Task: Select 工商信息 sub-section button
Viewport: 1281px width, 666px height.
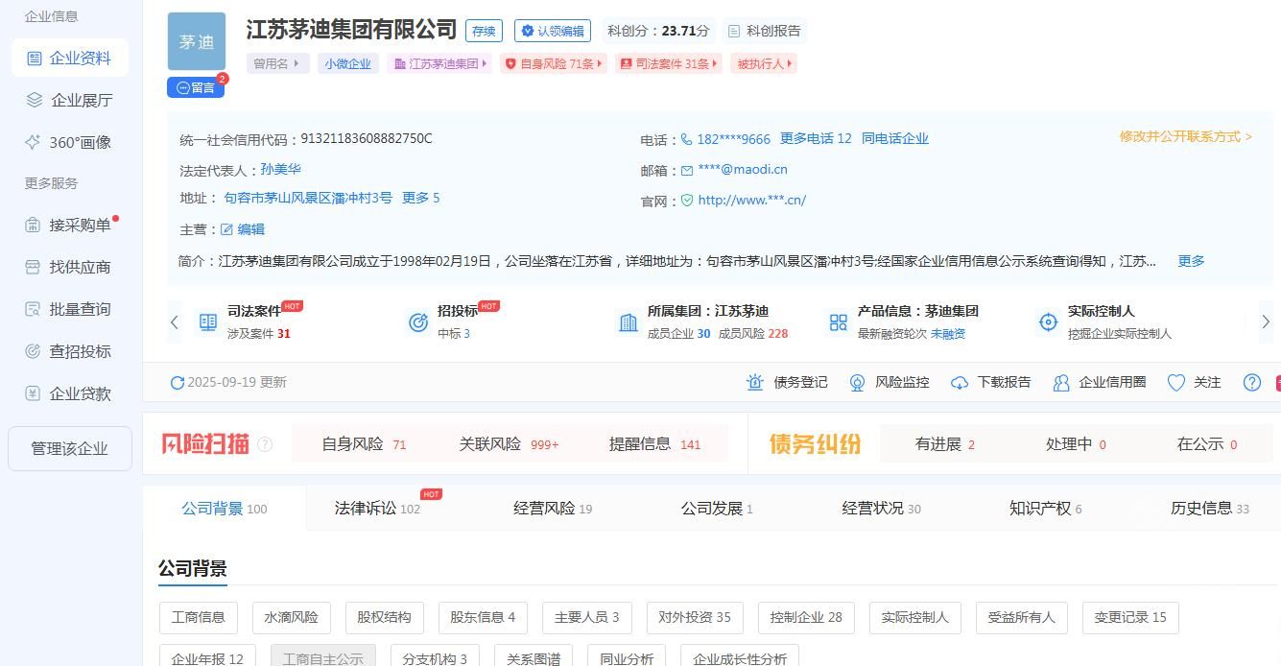Action: click(x=198, y=617)
